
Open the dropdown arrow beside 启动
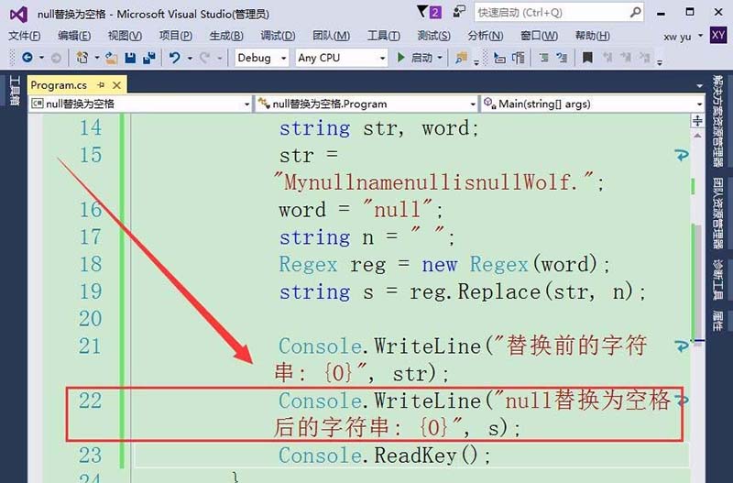(x=440, y=58)
